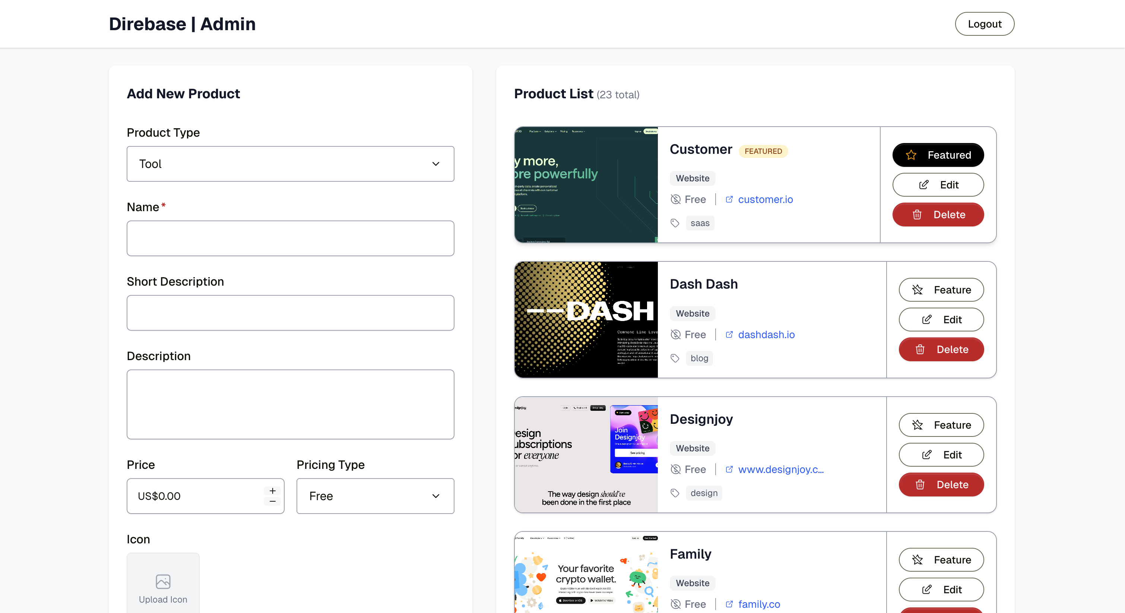1125x613 pixels.
Task: Edit the Customer product
Action: (x=938, y=185)
